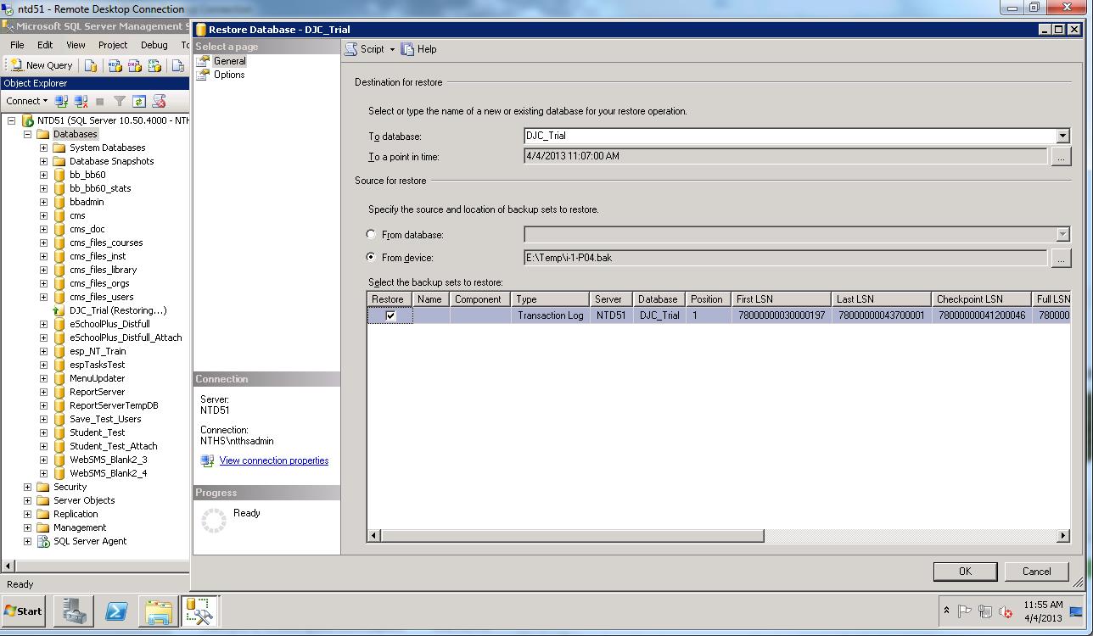Expand the Security folder

click(27, 487)
